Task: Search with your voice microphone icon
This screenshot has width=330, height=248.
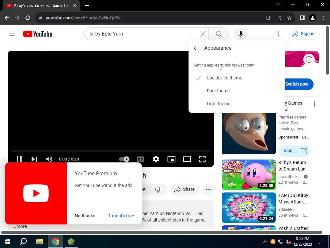Action: (240, 34)
